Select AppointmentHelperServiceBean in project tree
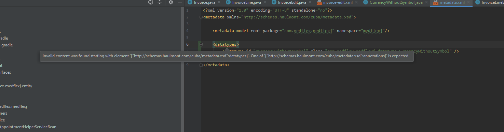 (x=28, y=127)
